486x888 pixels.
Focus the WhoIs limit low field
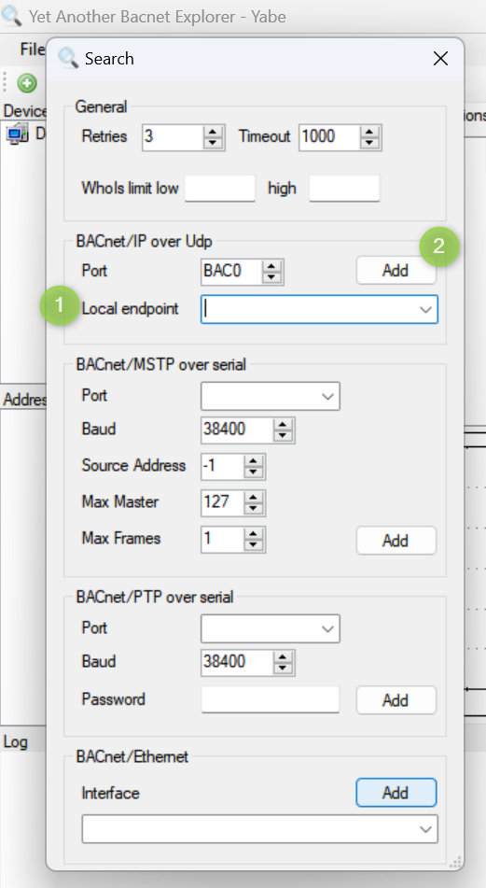coord(220,188)
